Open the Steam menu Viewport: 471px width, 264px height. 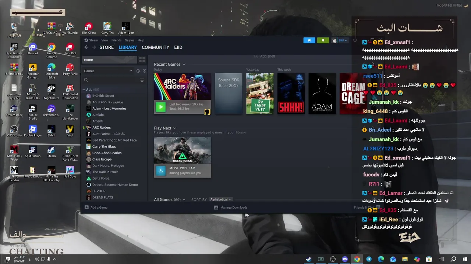[x=93, y=40]
